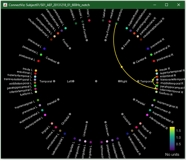
Task: Click the pink lingual R node
Action: coord(140,123)
